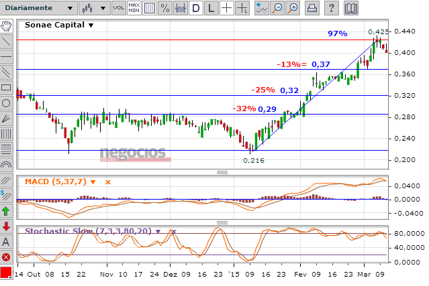Select the L logarithmic scale button

[x=211, y=8]
